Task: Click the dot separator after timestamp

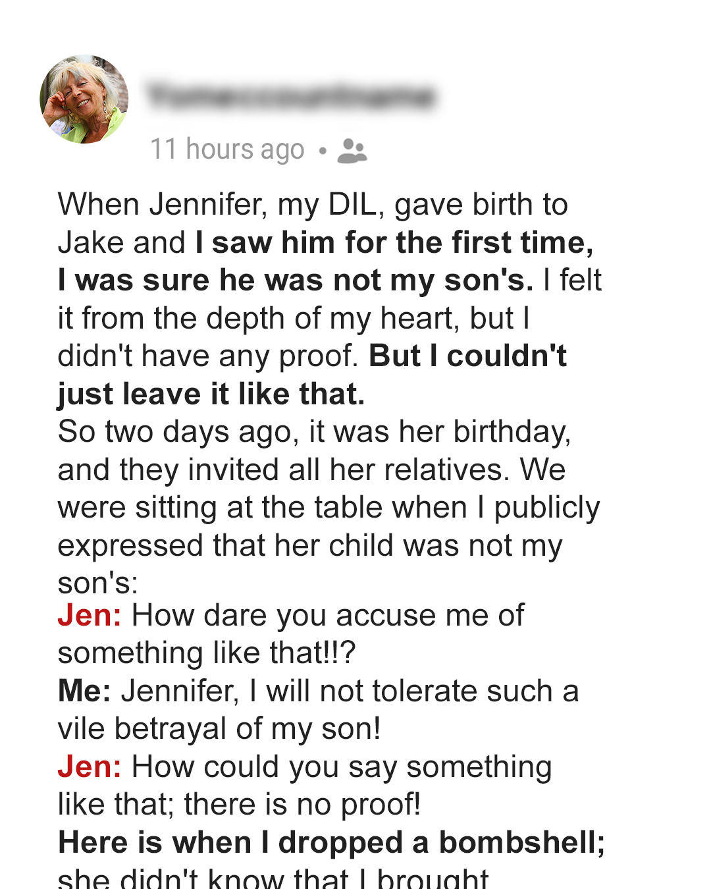Action: click(322, 151)
